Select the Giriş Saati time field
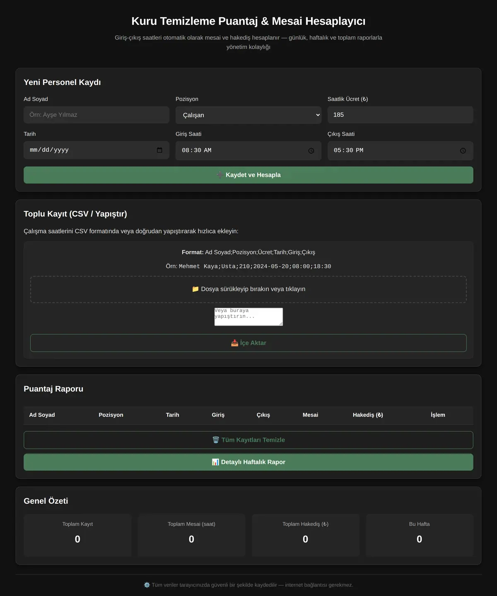Viewport: 497px width, 596px height. click(x=248, y=151)
